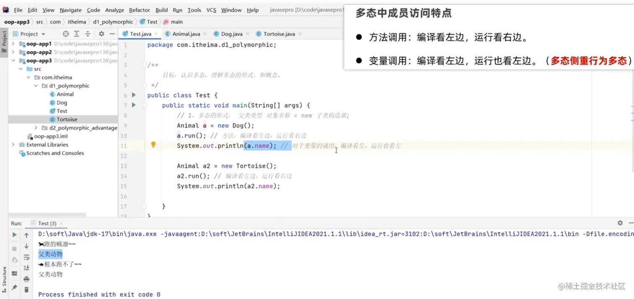634x299 pixels.
Task: Open Run panel settings gear
Action: 620,223
